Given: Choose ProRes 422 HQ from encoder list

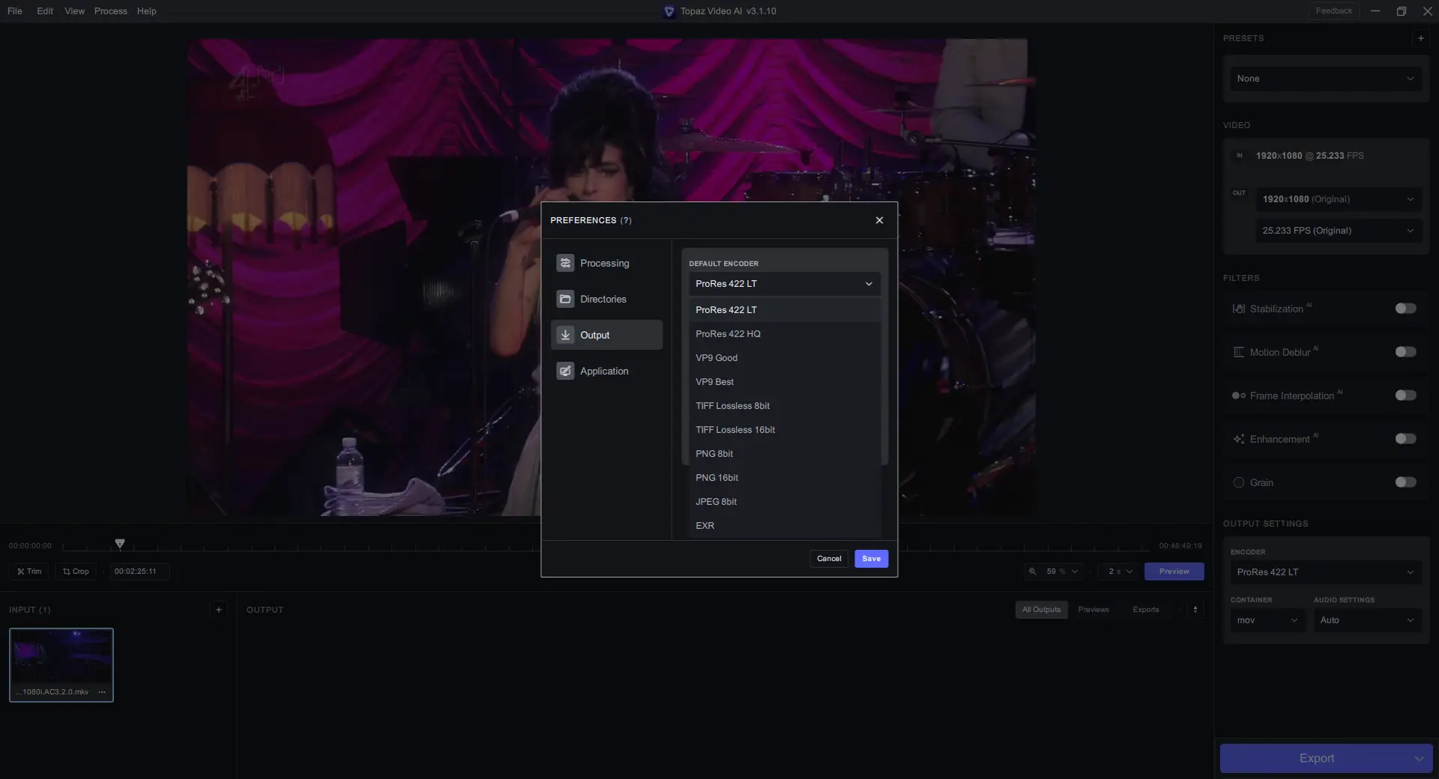Looking at the screenshot, I should tap(785, 334).
